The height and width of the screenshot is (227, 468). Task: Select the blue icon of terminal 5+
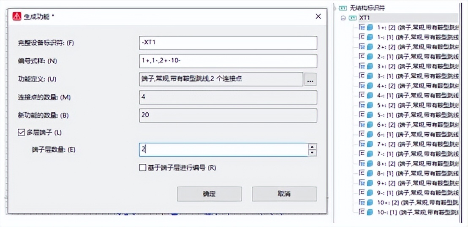tap(370, 105)
